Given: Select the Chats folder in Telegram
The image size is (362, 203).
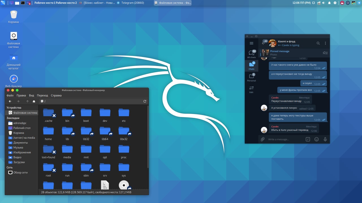Looking at the screenshot, I should click(251, 66).
